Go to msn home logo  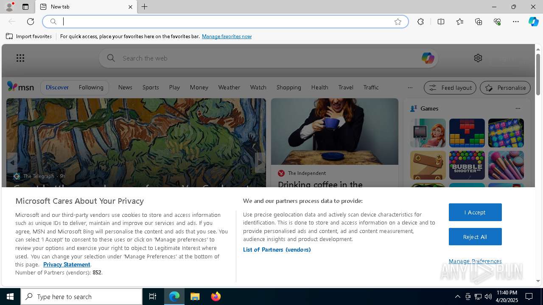(x=20, y=87)
